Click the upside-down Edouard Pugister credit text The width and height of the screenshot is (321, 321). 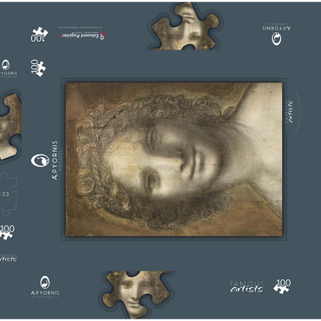[82, 36]
